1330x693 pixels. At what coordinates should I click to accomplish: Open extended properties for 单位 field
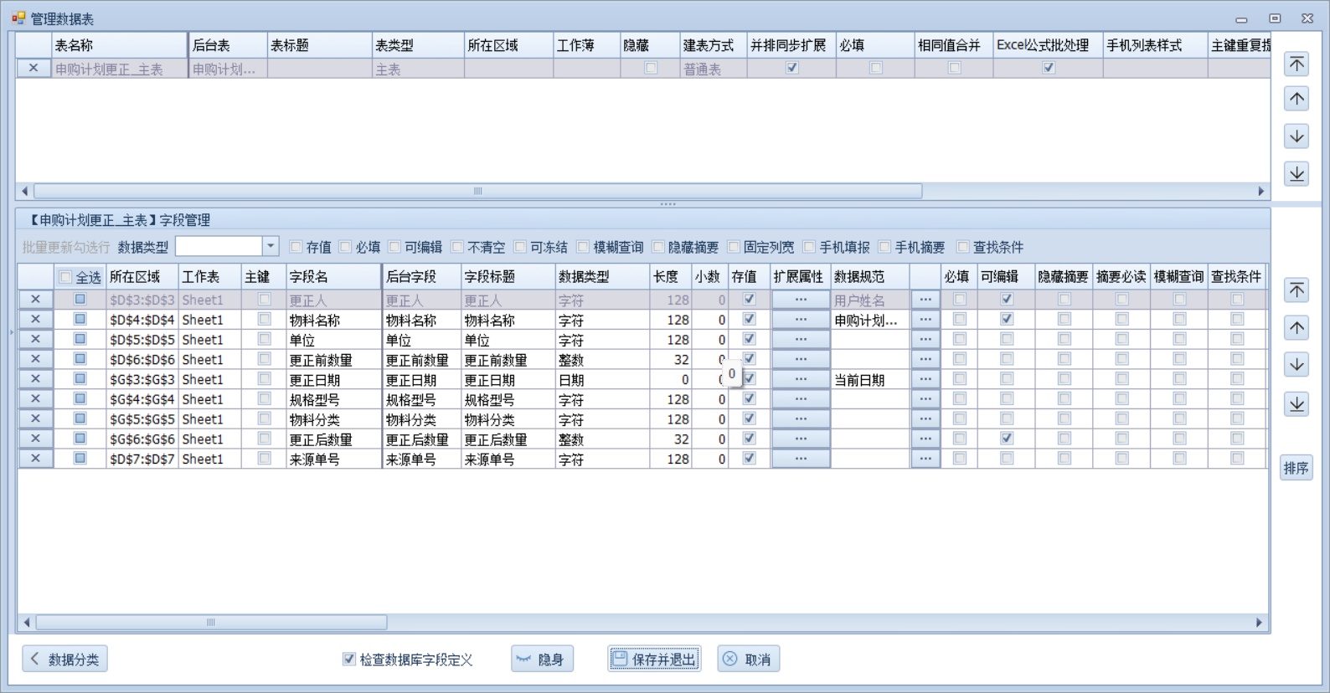coord(801,339)
